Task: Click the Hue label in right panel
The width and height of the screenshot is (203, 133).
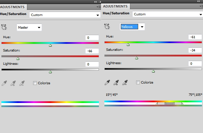Action: coord(110,36)
